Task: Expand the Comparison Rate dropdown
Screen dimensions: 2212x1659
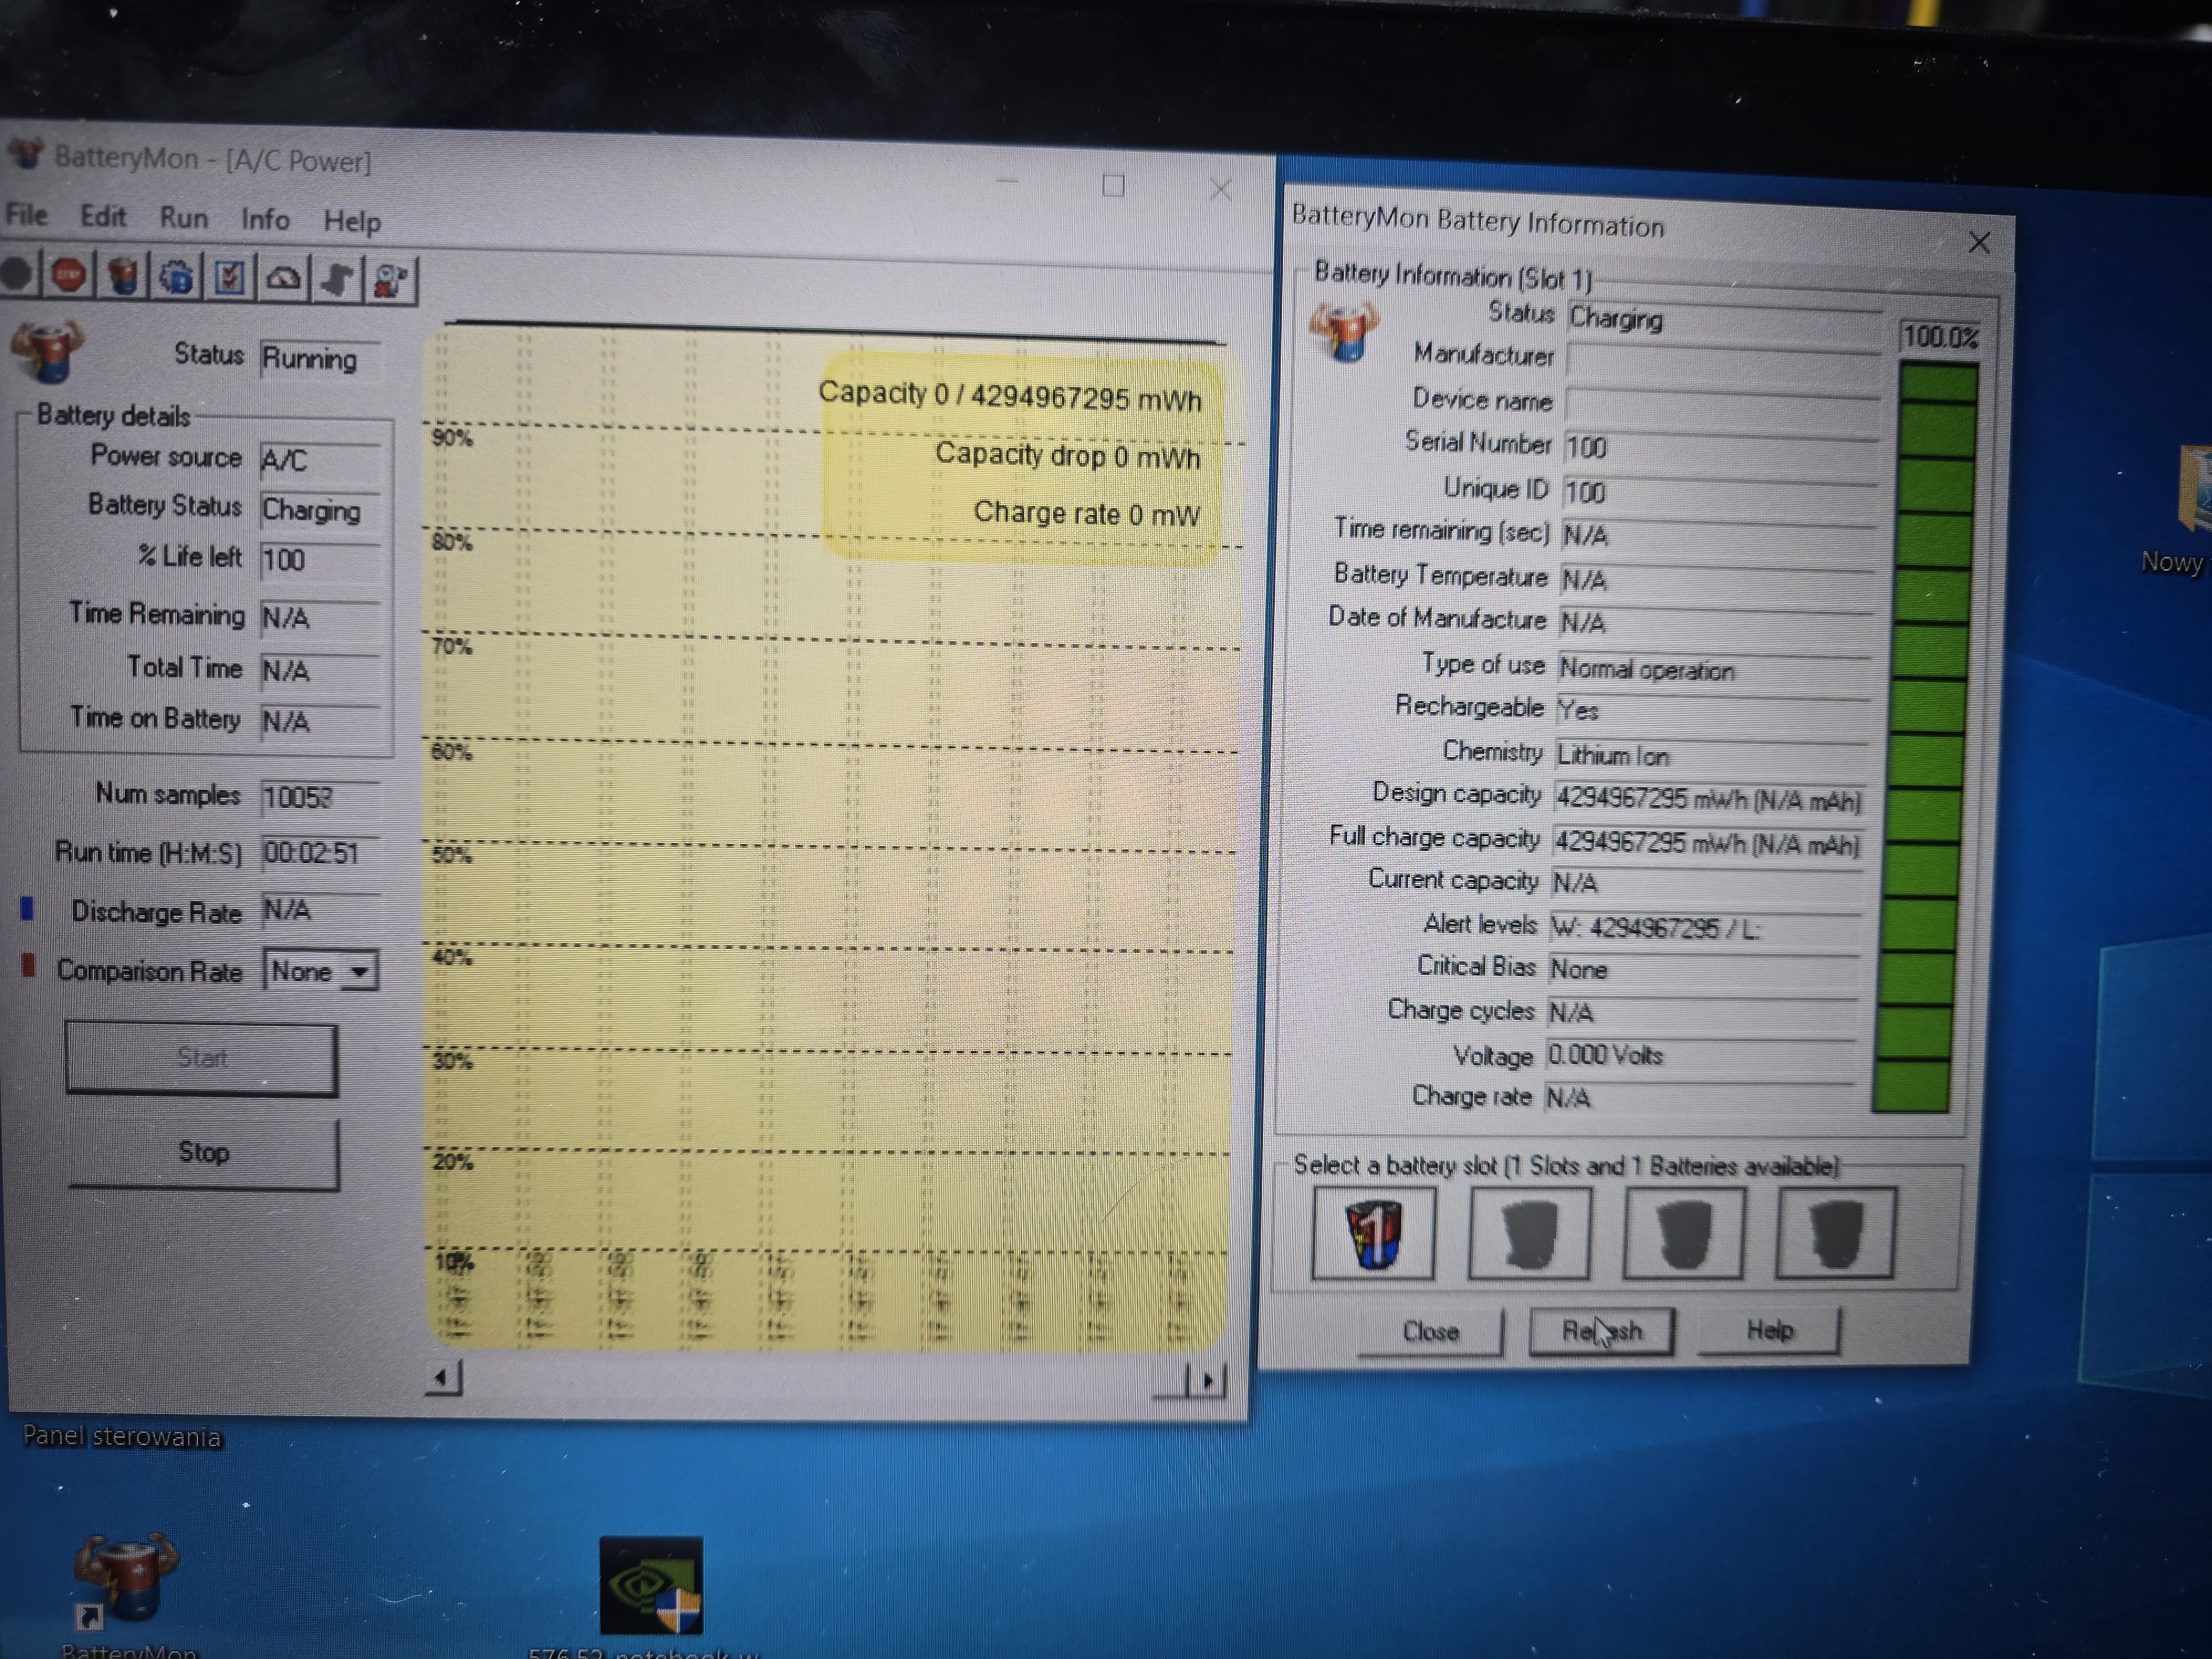Action: click(359, 971)
